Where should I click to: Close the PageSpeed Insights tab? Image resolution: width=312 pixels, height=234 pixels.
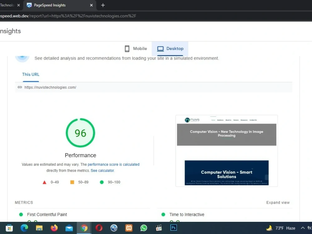(91, 5)
